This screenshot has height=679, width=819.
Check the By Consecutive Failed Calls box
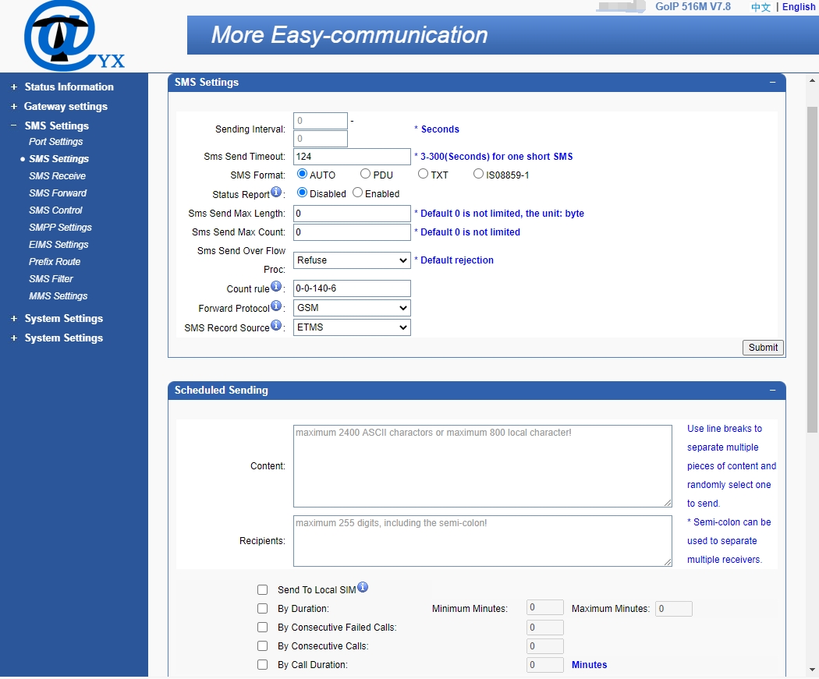click(262, 627)
